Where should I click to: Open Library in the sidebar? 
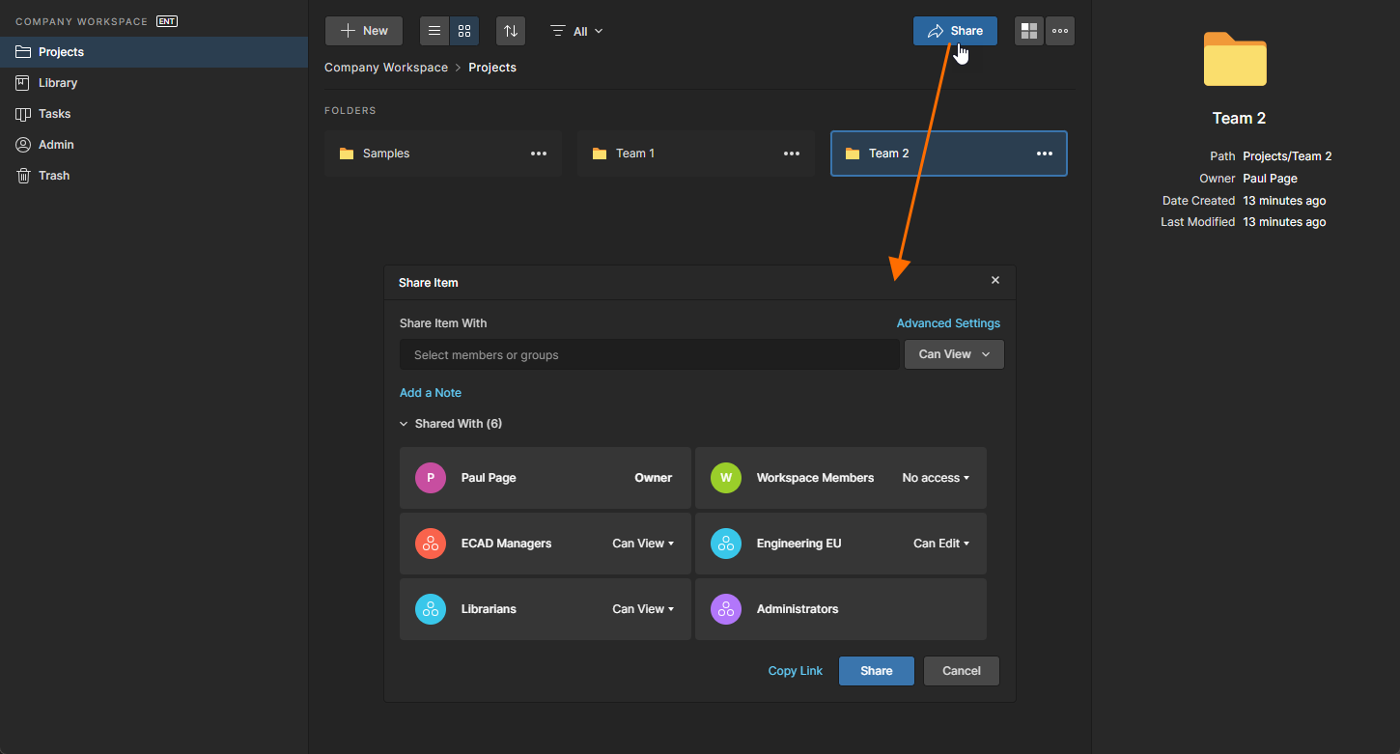pyautogui.click(x=58, y=83)
